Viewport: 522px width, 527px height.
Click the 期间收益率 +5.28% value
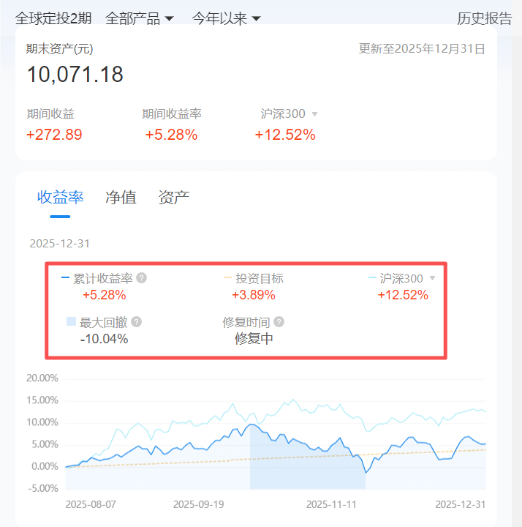click(x=171, y=135)
